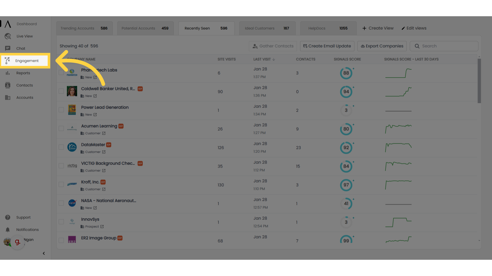Click the NASA company logo thumbnail
The image size is (492, 276).
pos(72,203)
